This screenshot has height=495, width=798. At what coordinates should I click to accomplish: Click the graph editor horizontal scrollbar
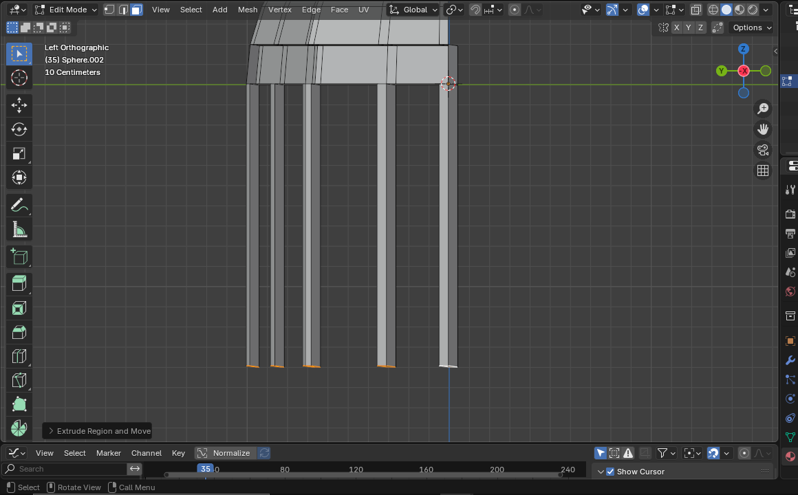(363, 474)
